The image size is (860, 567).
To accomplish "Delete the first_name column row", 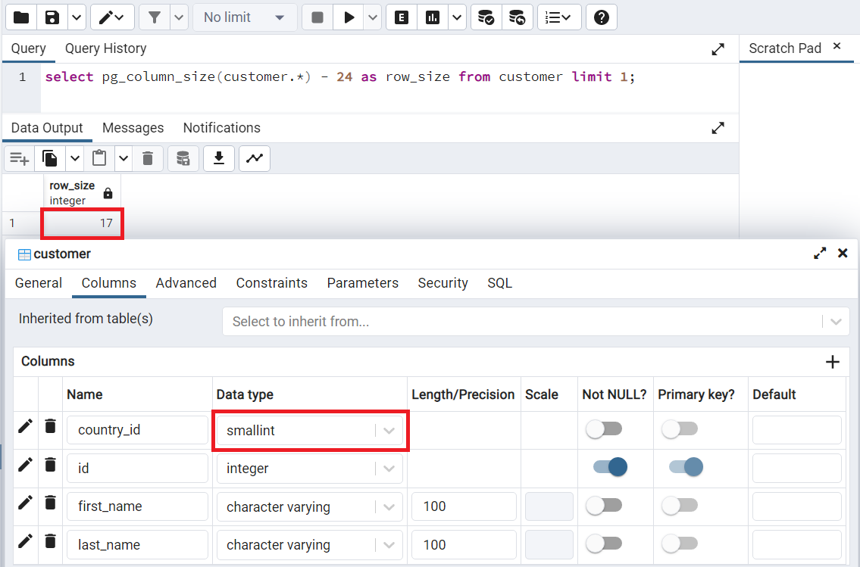I will pyautogui.click(x=51, y=503).
